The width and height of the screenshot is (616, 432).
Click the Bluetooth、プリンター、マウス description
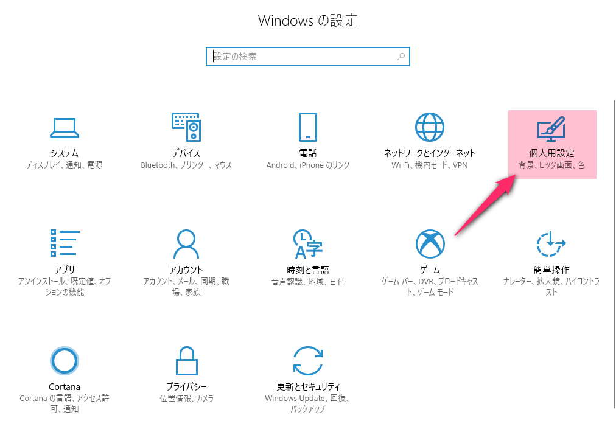(x=186, y=165)
